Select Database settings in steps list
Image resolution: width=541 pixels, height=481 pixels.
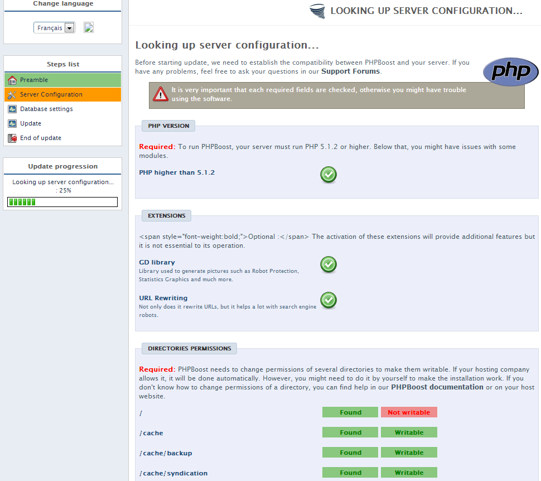(x=46, y=109)
